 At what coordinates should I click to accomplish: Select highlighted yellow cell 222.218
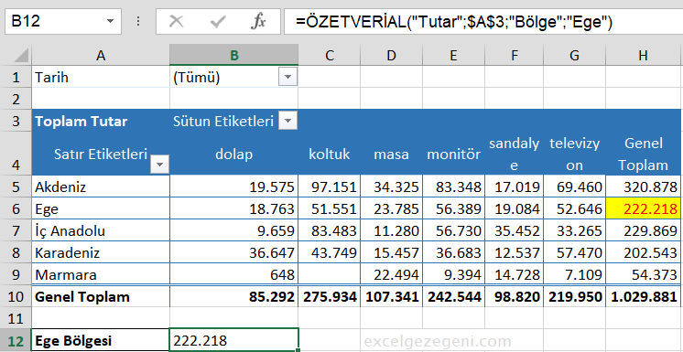pos(644,208)
